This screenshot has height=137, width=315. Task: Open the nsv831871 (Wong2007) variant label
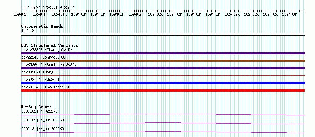coord(42,72)
